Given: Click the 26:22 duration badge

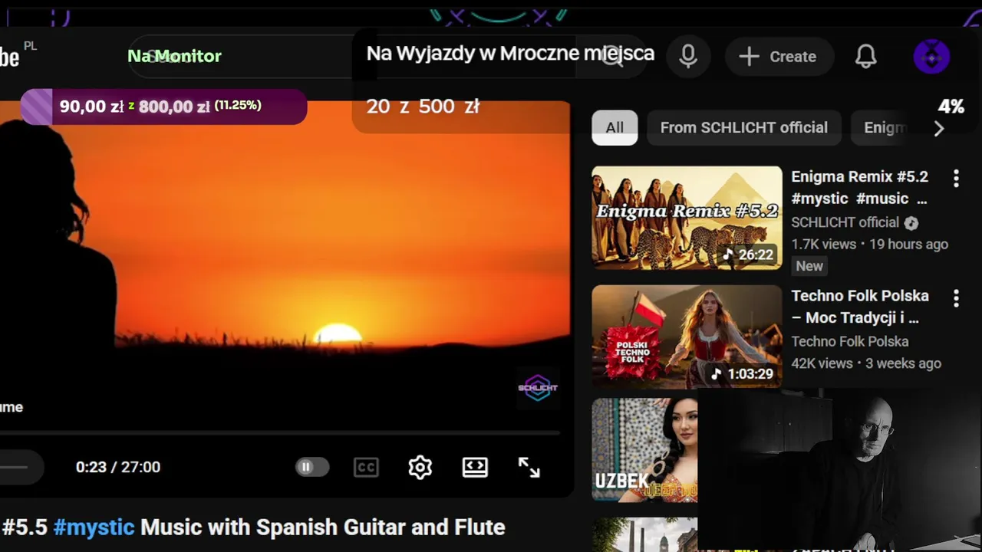Looking at the screenshot, I should [748, 255].
